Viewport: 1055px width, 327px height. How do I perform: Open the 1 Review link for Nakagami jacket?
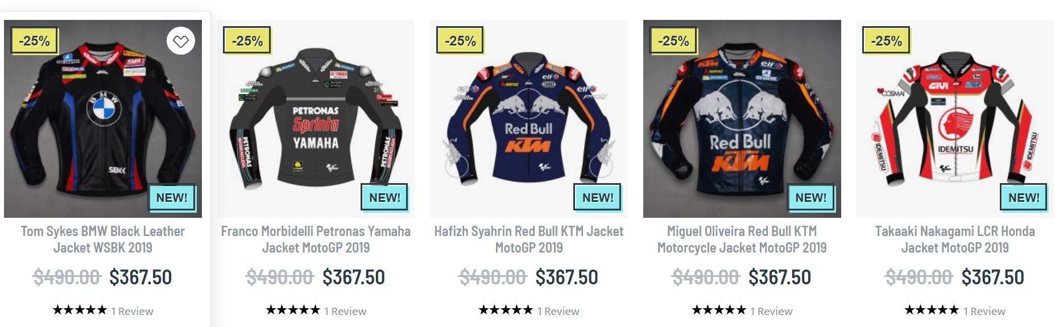984,311
